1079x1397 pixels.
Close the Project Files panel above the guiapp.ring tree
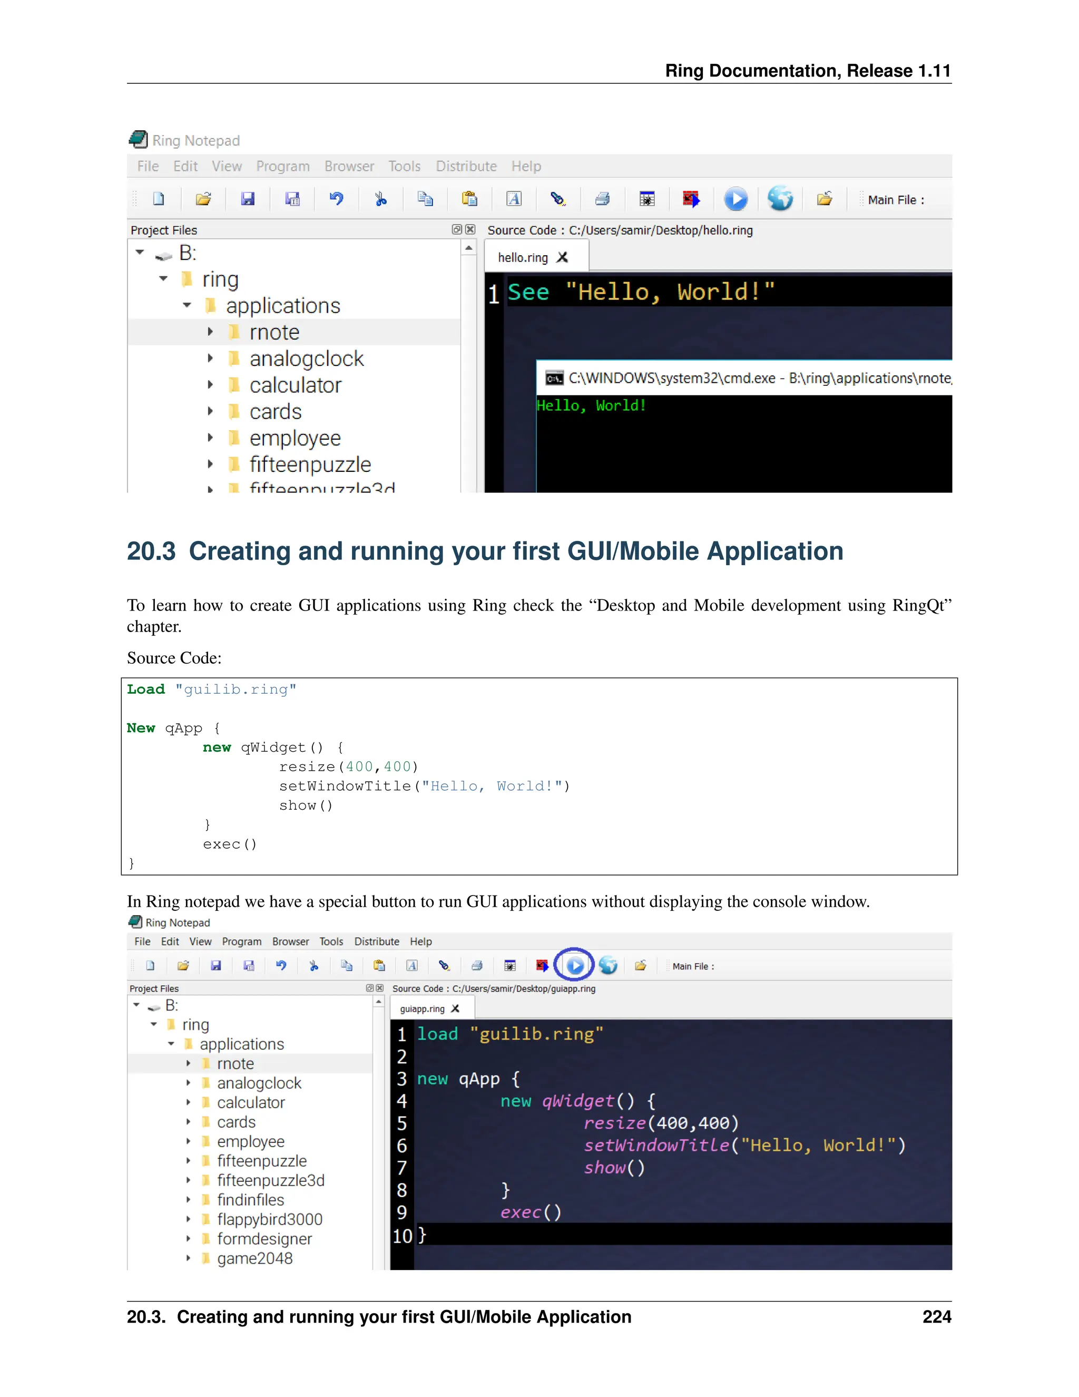pyautogui.click(x=380, y=988)
